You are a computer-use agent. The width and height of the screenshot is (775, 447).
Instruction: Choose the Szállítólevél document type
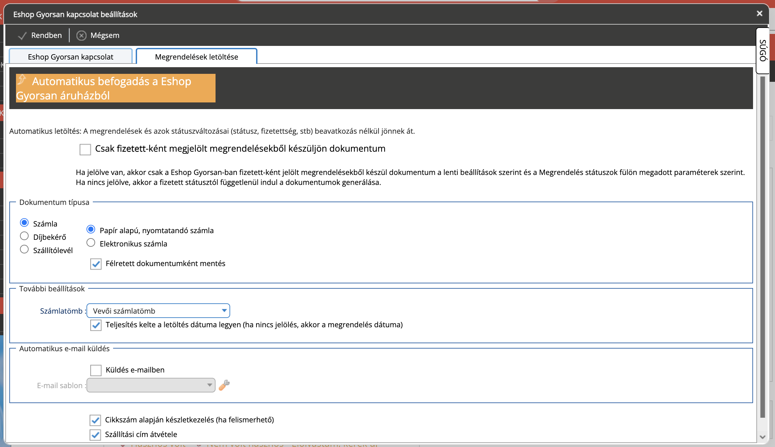pyautogui.click(x=24, y=249)
